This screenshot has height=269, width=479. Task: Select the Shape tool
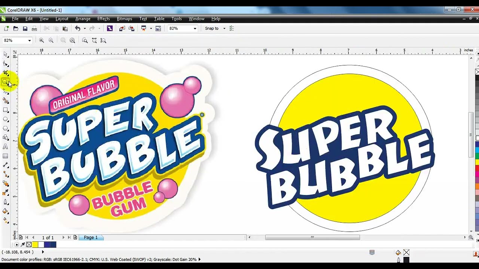click(6, 64)
